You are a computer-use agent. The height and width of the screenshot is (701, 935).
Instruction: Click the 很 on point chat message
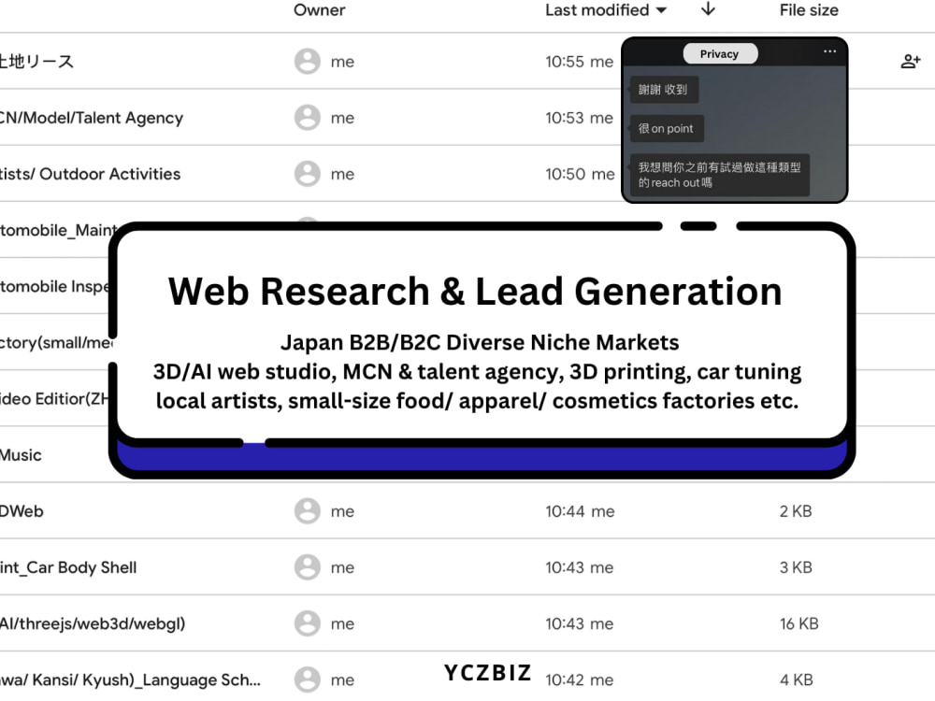[667, 128]
